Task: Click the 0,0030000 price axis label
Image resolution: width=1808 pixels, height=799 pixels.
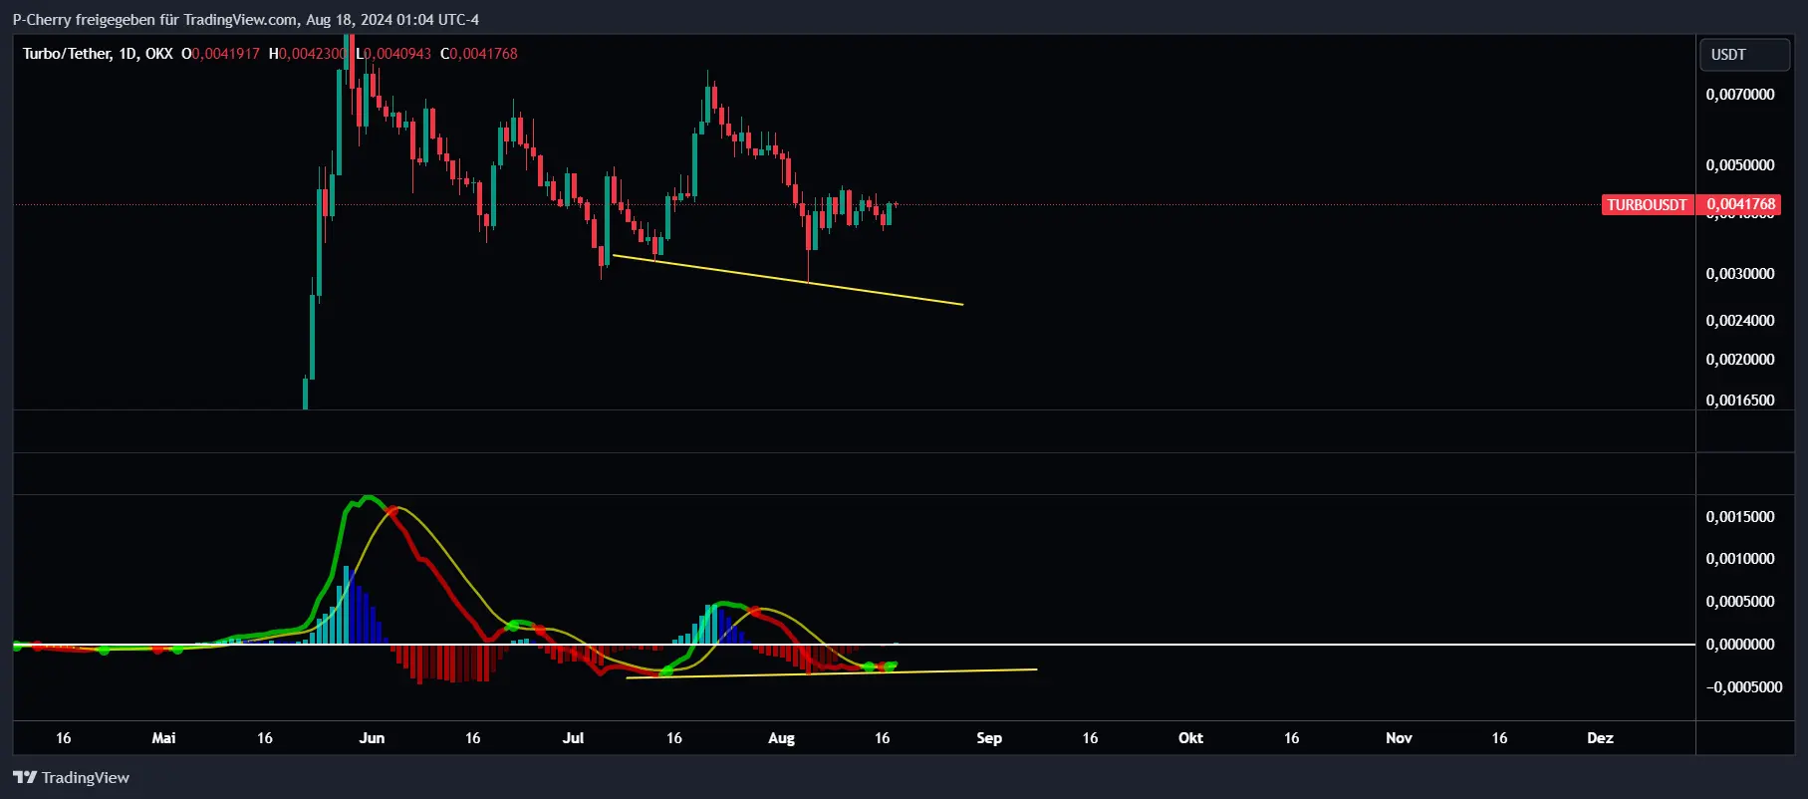Action: coord(1740,274)
